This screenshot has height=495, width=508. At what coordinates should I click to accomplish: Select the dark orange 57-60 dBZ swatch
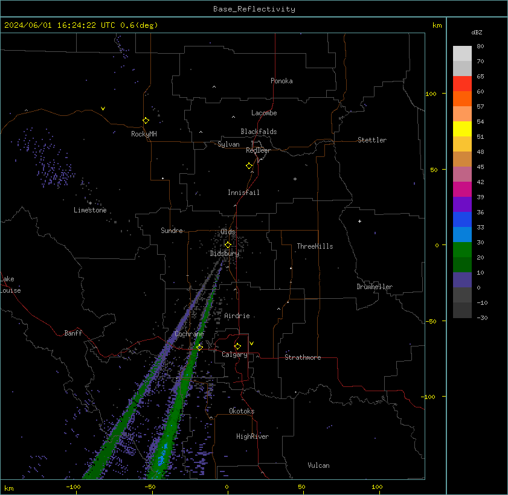pos(462,99)
